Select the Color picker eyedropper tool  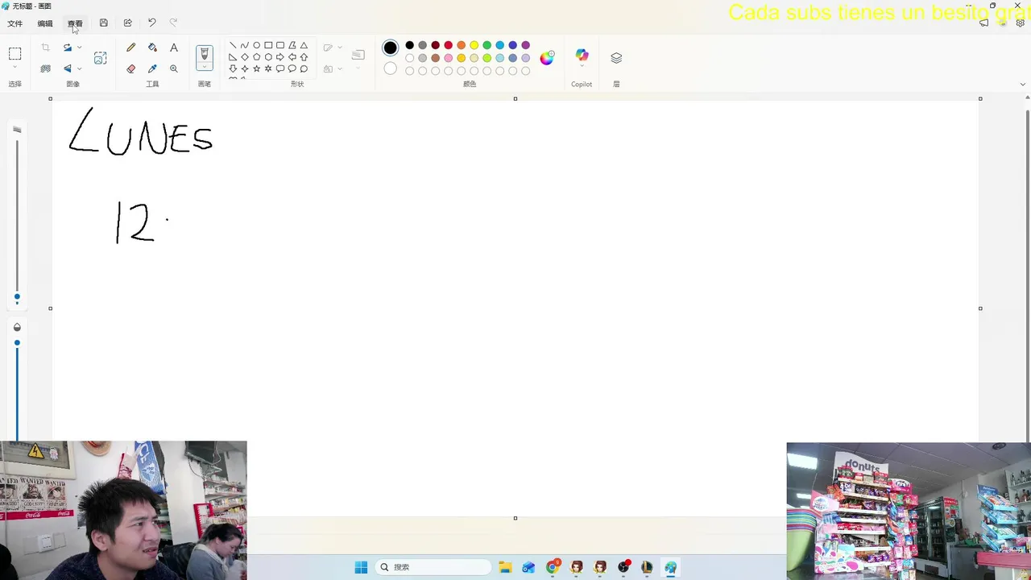[x=152, y=68]
